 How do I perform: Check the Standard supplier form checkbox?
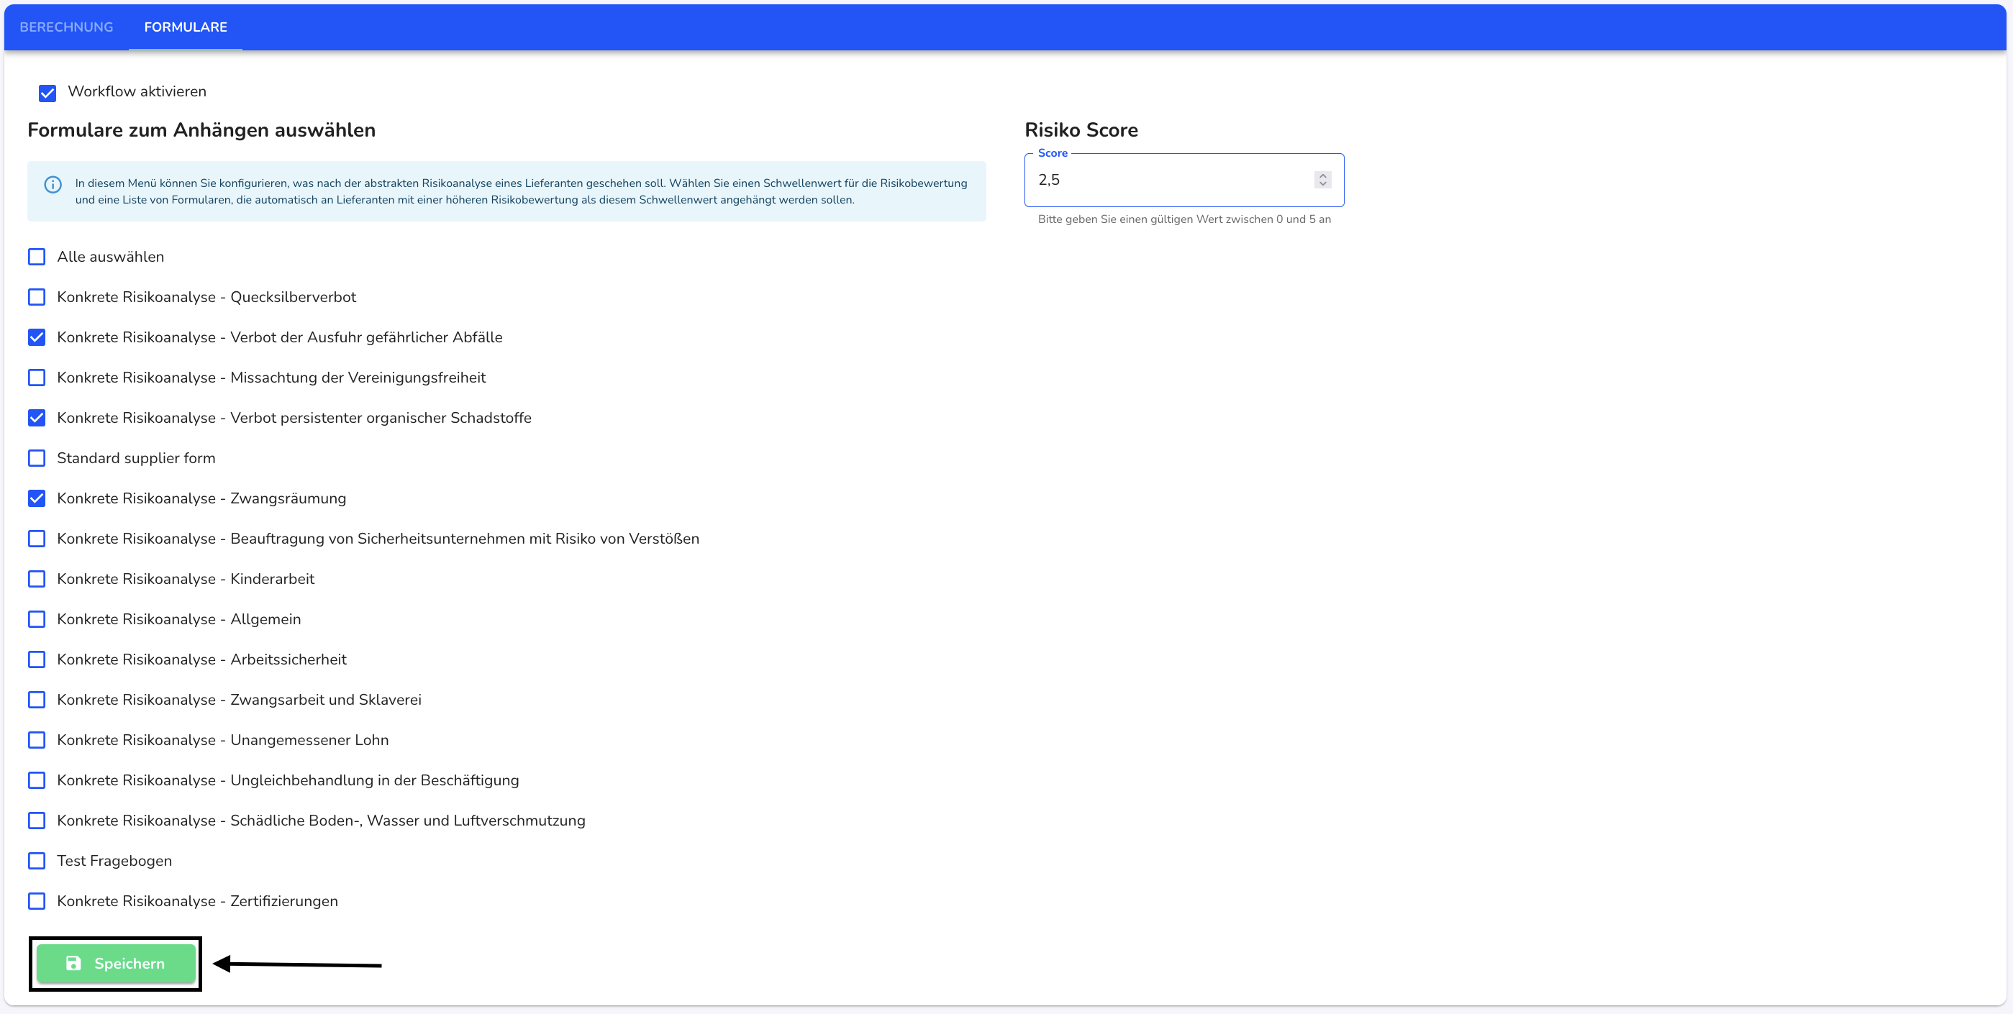point(37,458)
